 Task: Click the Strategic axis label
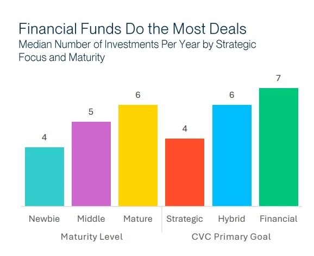(185, 219)
